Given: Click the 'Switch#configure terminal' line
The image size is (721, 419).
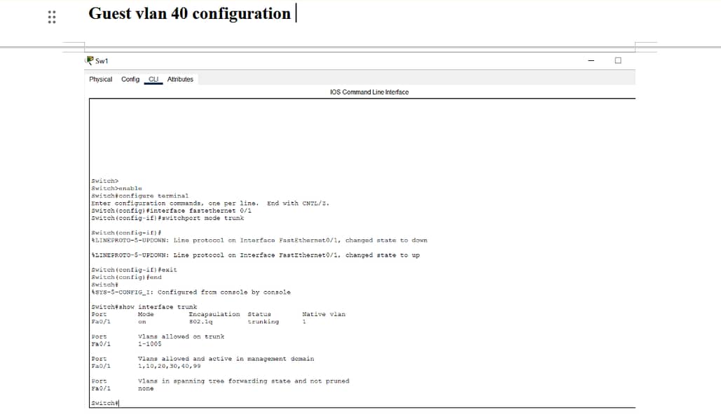Looking at the screenshot, I should [140, 196].
